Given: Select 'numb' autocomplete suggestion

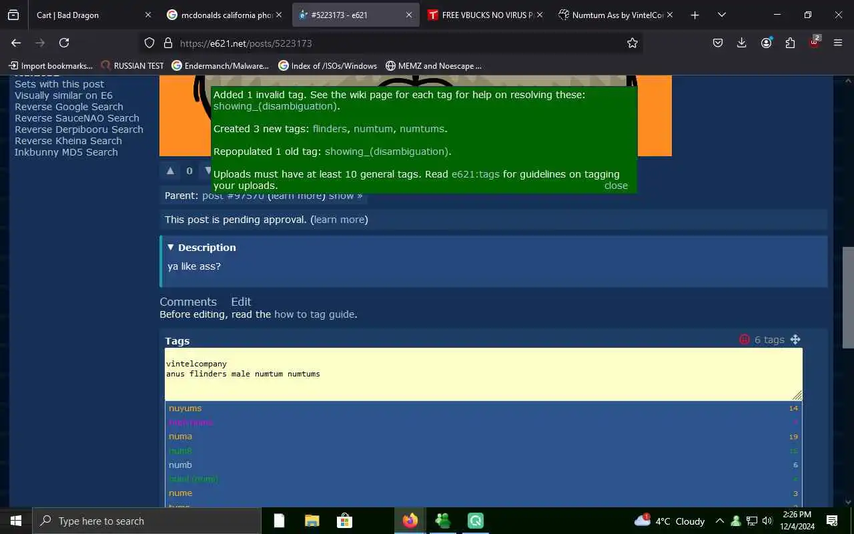Looking at the screenshot, I should (x=483, y=465).
